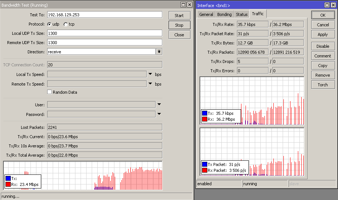
Task: Click the Tx Rate value 35.7 kbps
Action: (x=253, y=24)
